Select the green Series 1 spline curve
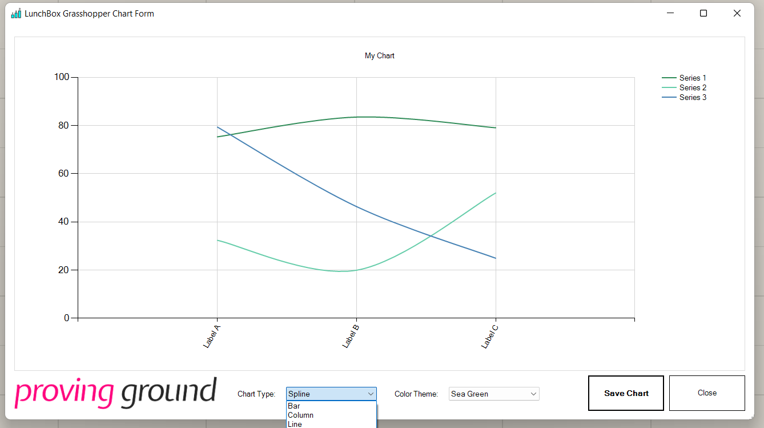Image resolution: width=764 pixels, height=428 pixels. coord(356,117)
